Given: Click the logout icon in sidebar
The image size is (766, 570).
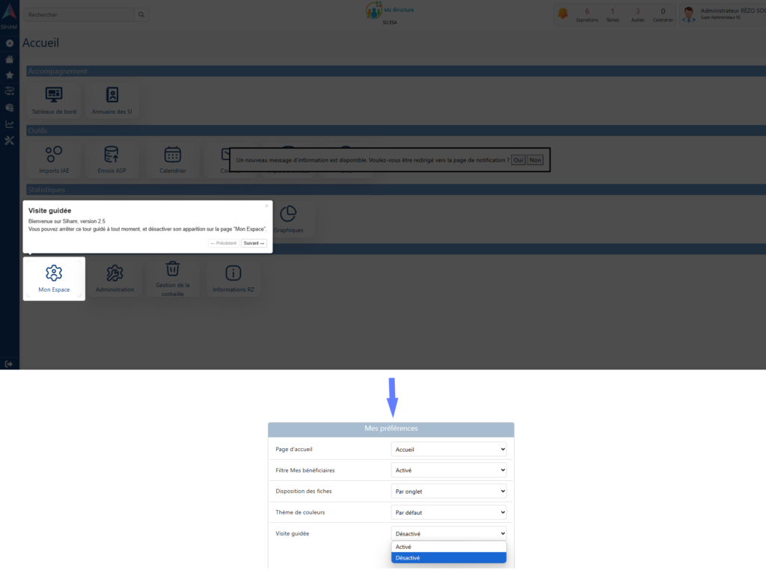Looking at the screenshot, I should click(x=9, y=364).
